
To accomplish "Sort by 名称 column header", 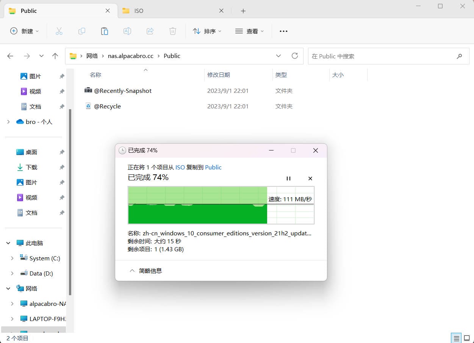I will (95, 75).
